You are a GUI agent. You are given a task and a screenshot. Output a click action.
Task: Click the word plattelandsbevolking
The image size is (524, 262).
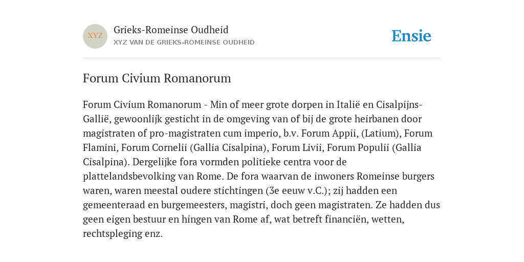click(134, 177)
